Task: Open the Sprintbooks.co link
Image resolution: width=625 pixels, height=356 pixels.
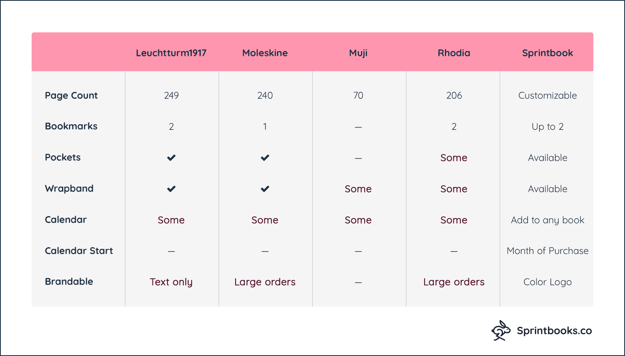Action: click(x=554, y=331)
